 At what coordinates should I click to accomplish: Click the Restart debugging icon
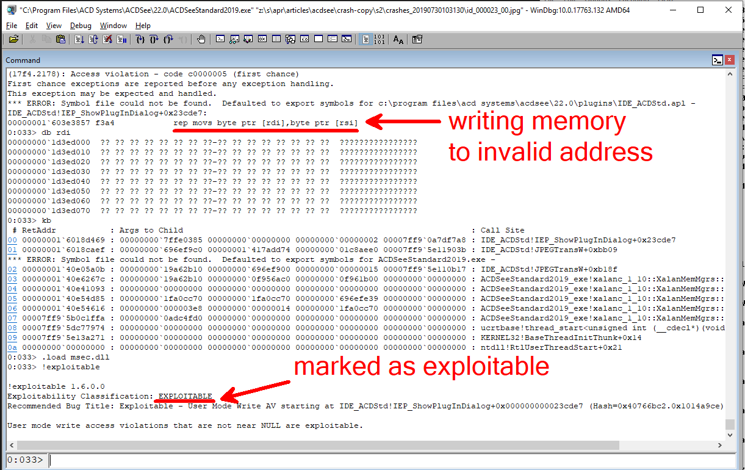tap(93, 39)
